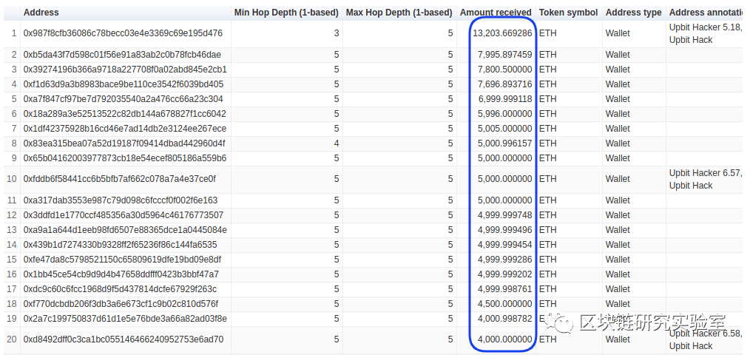Screen dimensions: 750x355
Task: Click amount 4,000.000000 in row 20
Action: pos(504,339)
